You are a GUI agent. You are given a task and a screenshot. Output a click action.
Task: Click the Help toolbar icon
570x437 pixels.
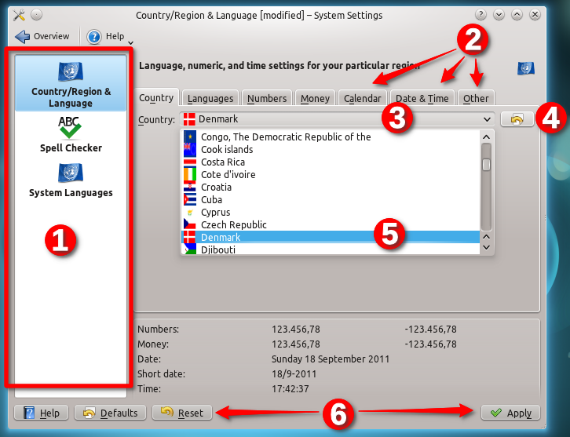pyautogui.click(x=94, y=36)
